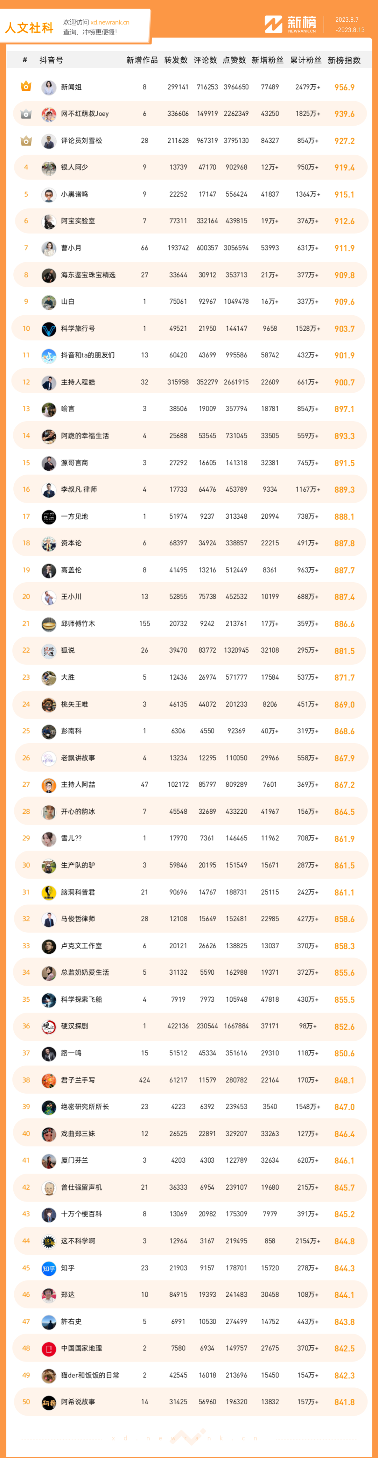This screenshot has height=1458, width=378.
Task: Click the 阿希说故事 avatar icon
Action: coord(49,1403)
